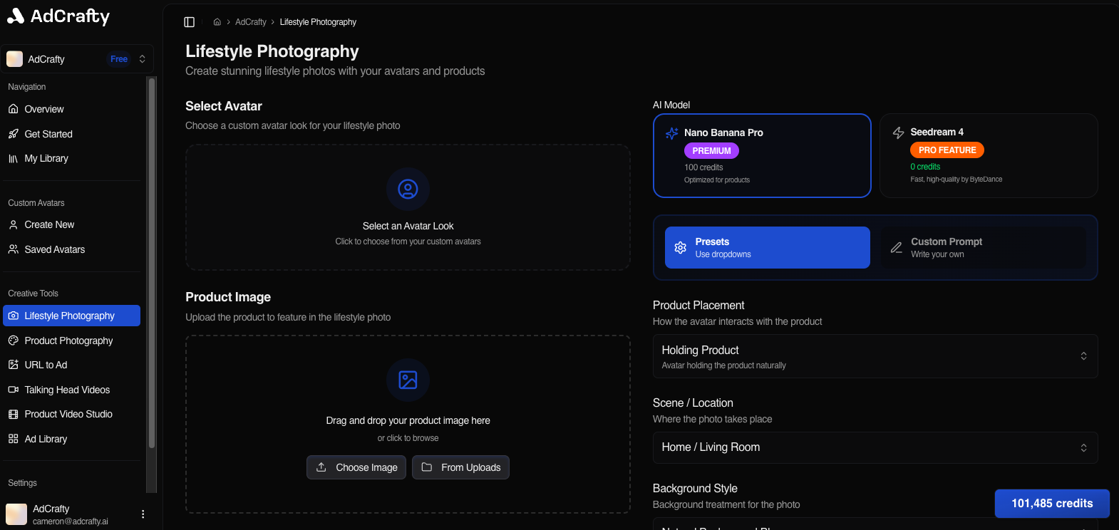
Task: Open the AdCrafty workspace switcher
Action: point(78,59)
